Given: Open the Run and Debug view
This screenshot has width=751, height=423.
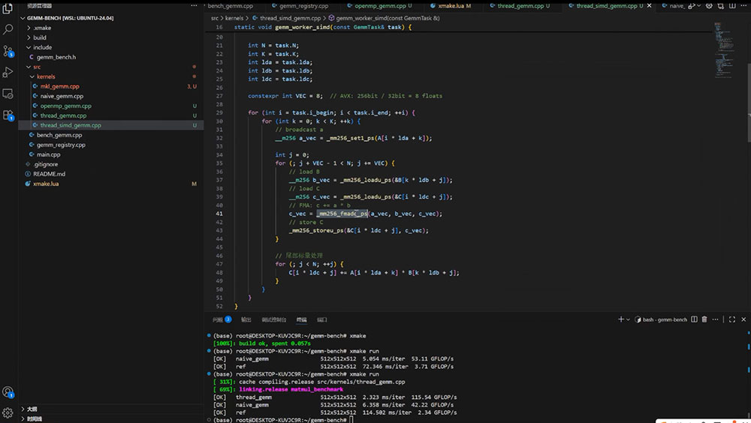Looking at the screenshot, I should (8, 72).
